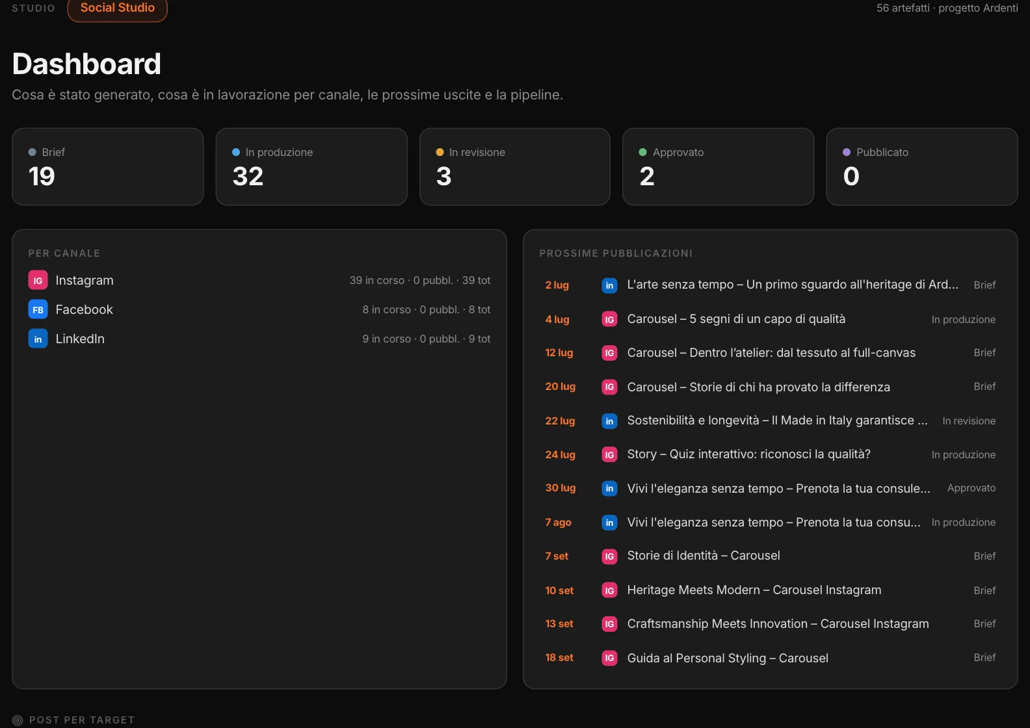Viewport: 1030px width, 728px height.
Task: Click the "8 in corso · 0 pubbl. · 8 tot" stats
Action: click(427, 309)
